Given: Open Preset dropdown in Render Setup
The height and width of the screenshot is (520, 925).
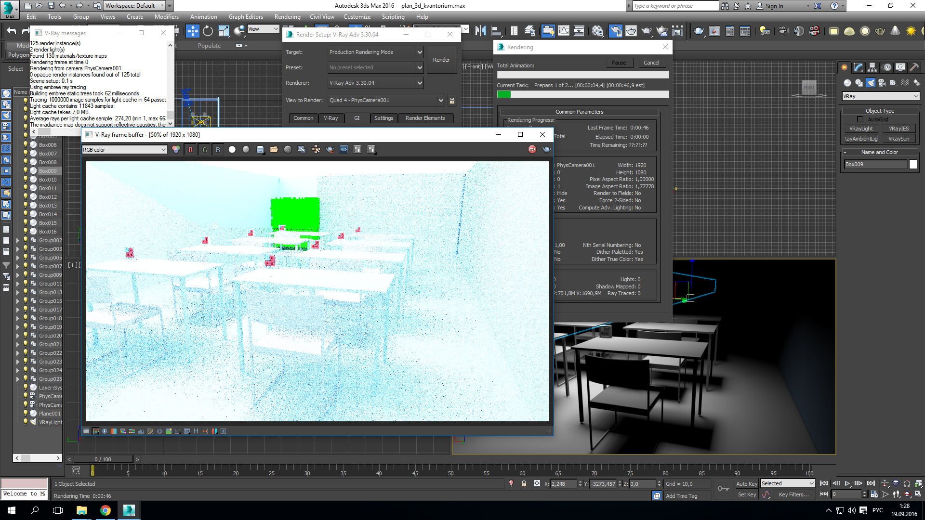Looking at the screenshot, I should [x=375, y=67].
